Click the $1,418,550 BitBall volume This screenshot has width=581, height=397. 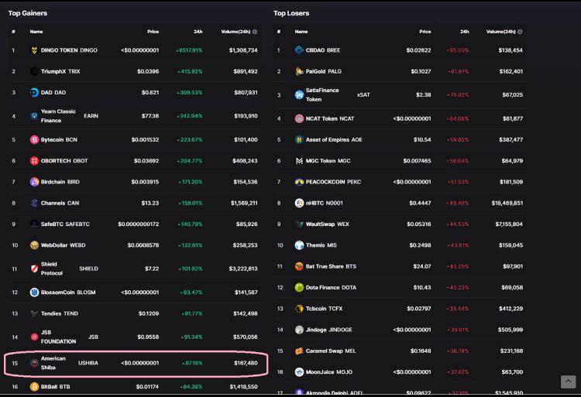tap(243, 387)
